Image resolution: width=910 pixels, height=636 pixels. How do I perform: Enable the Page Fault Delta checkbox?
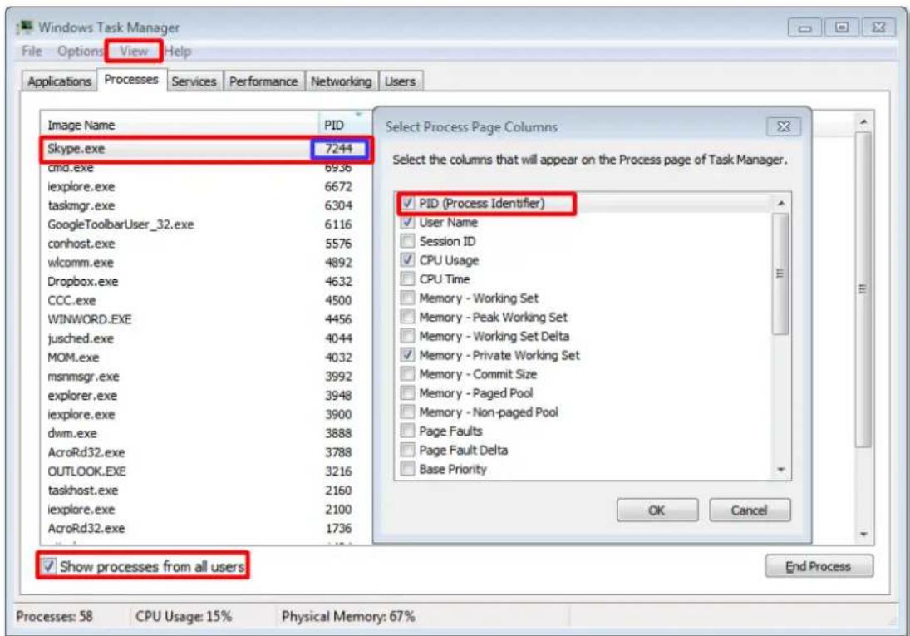(408, 450)
